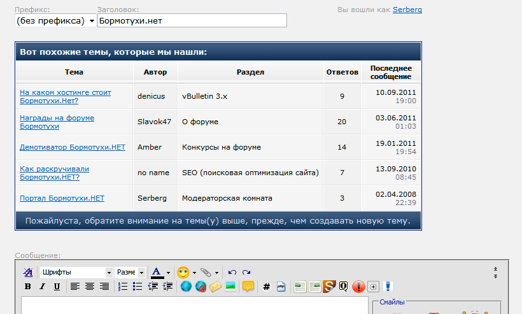Open the Размер font size dropdown

click(130, 273)
